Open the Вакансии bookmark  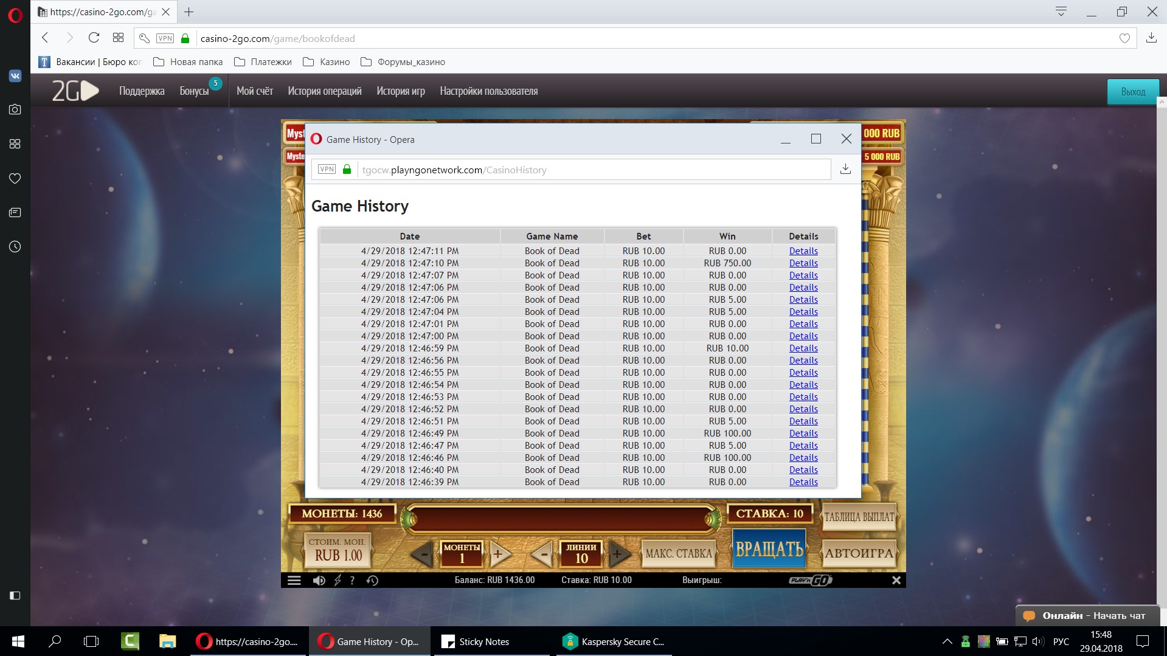click(x=90, y=61)
